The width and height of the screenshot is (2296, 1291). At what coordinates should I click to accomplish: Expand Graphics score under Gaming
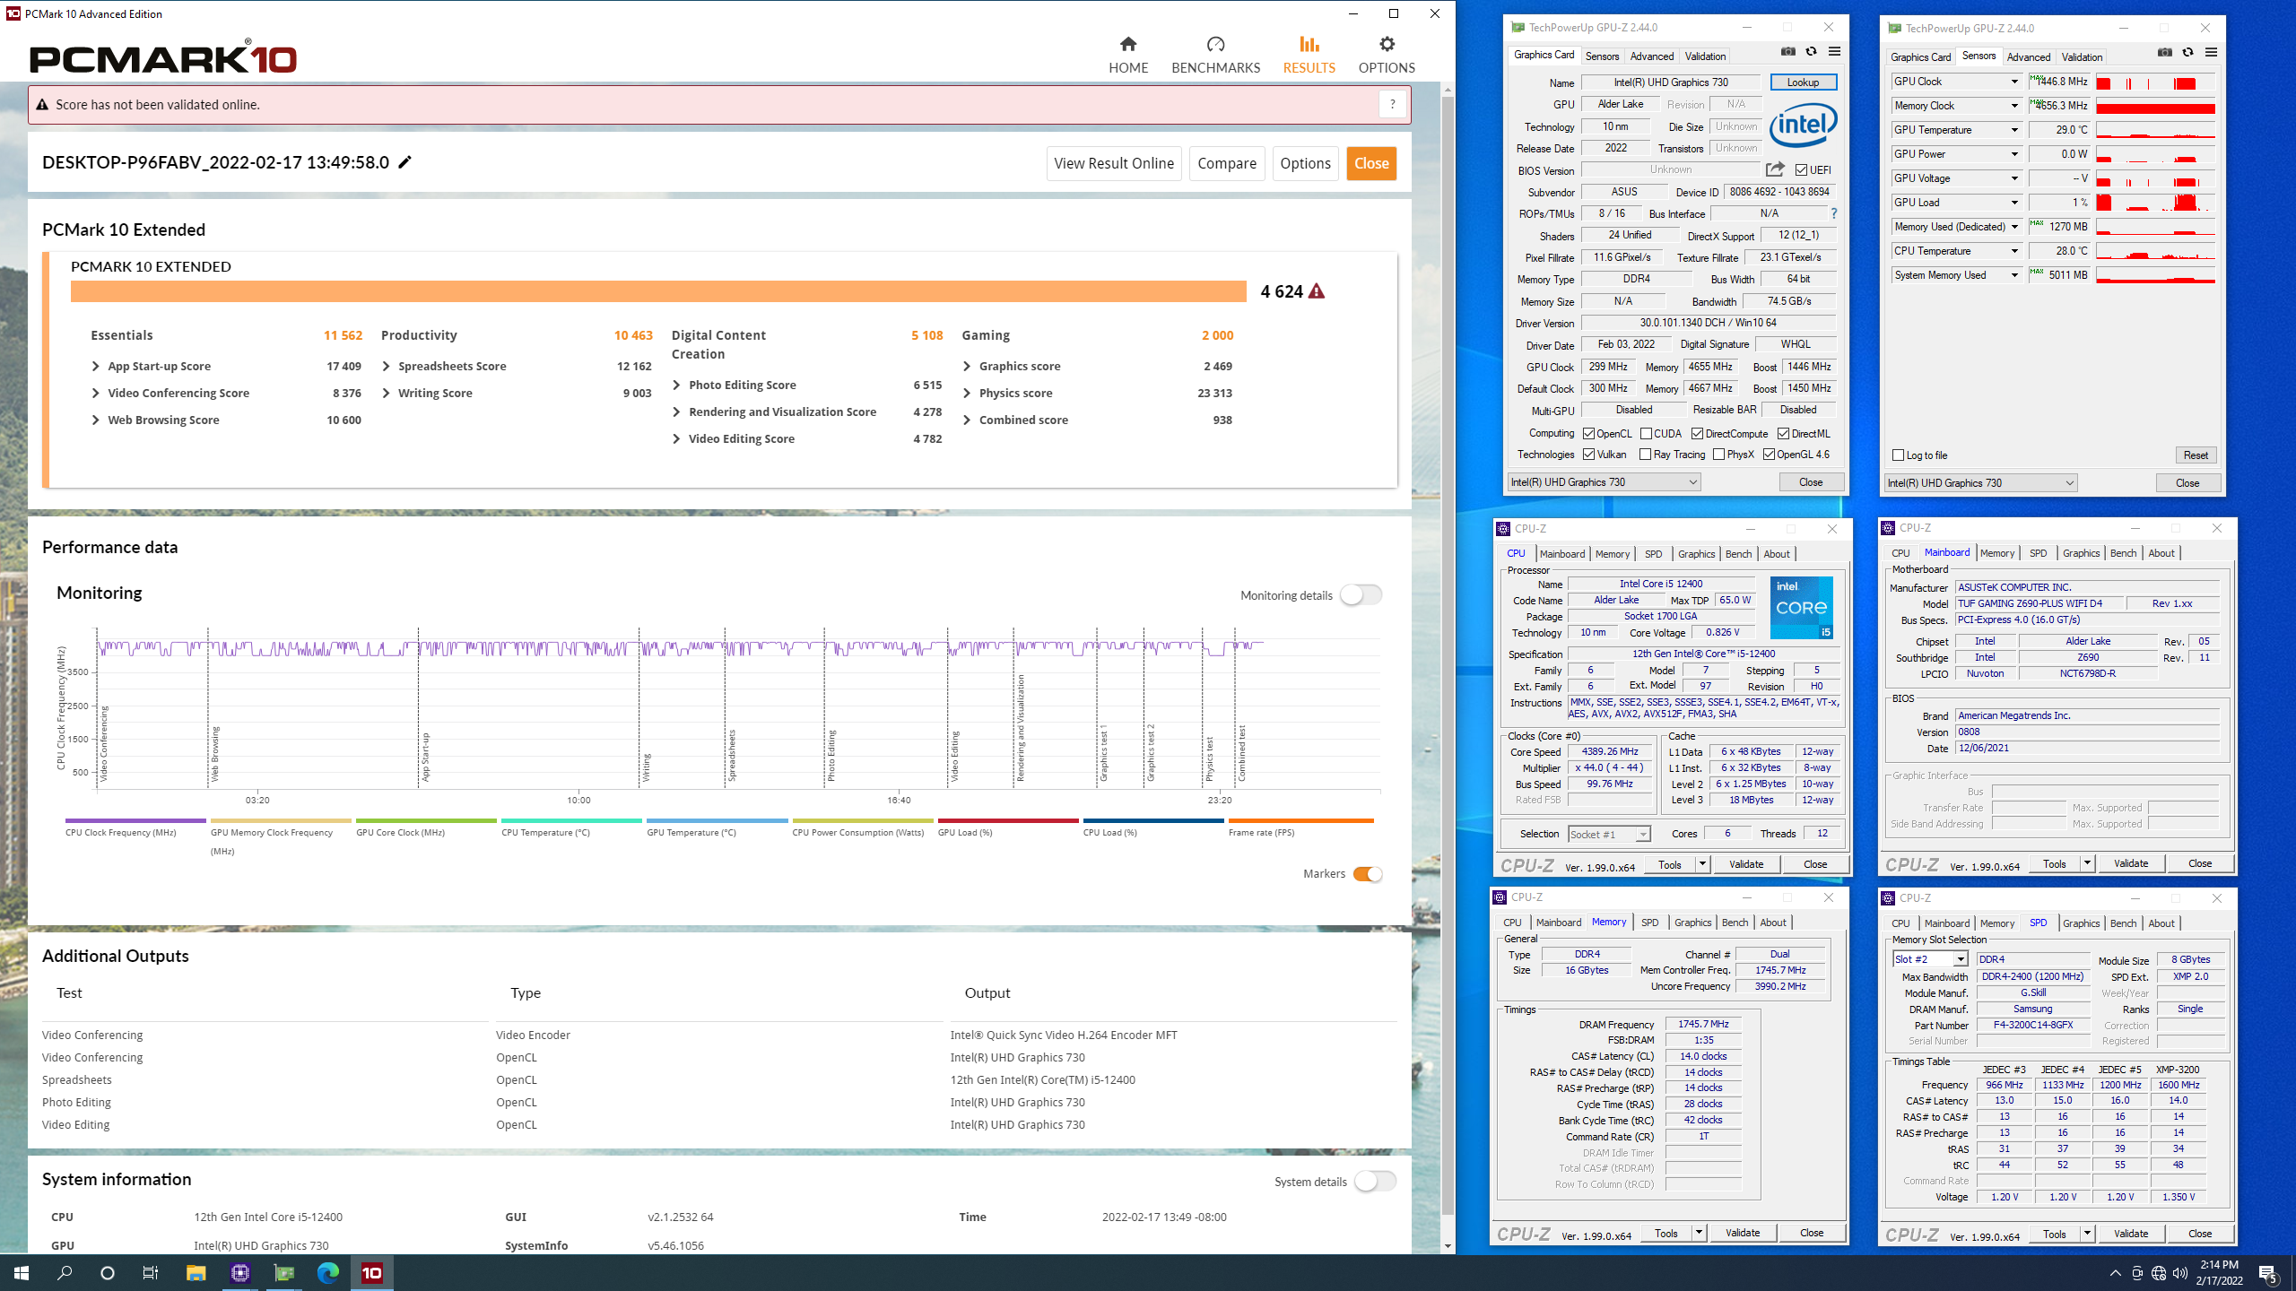tap(967, 366)
